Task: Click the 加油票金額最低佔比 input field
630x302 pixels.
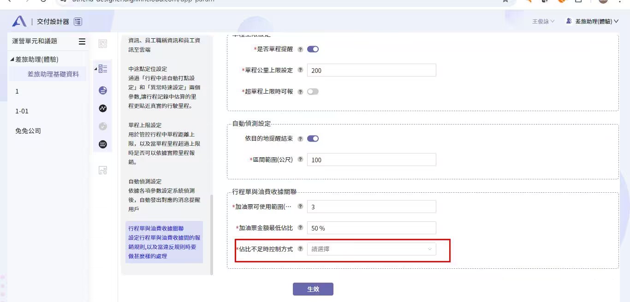Action: tap(371, 228)
